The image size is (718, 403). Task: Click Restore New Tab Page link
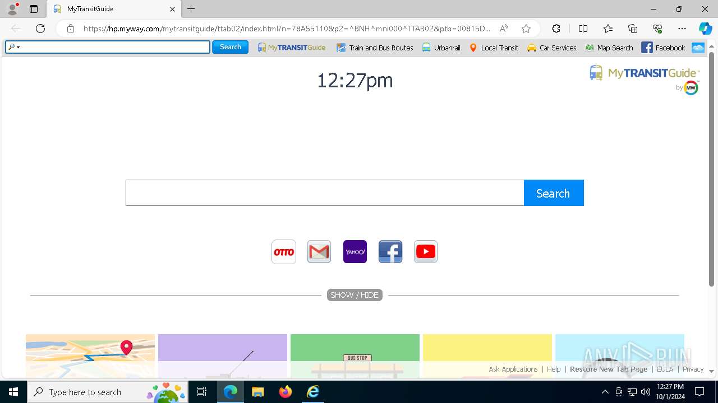tap(609, 369)
